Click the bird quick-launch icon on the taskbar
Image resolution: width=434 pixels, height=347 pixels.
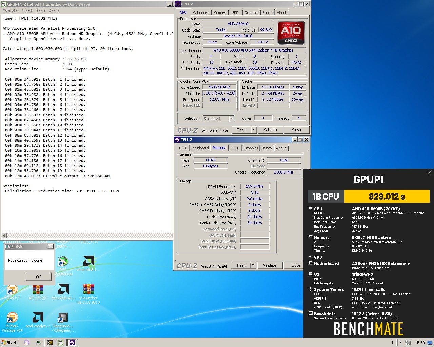click(x=27, y=343)
